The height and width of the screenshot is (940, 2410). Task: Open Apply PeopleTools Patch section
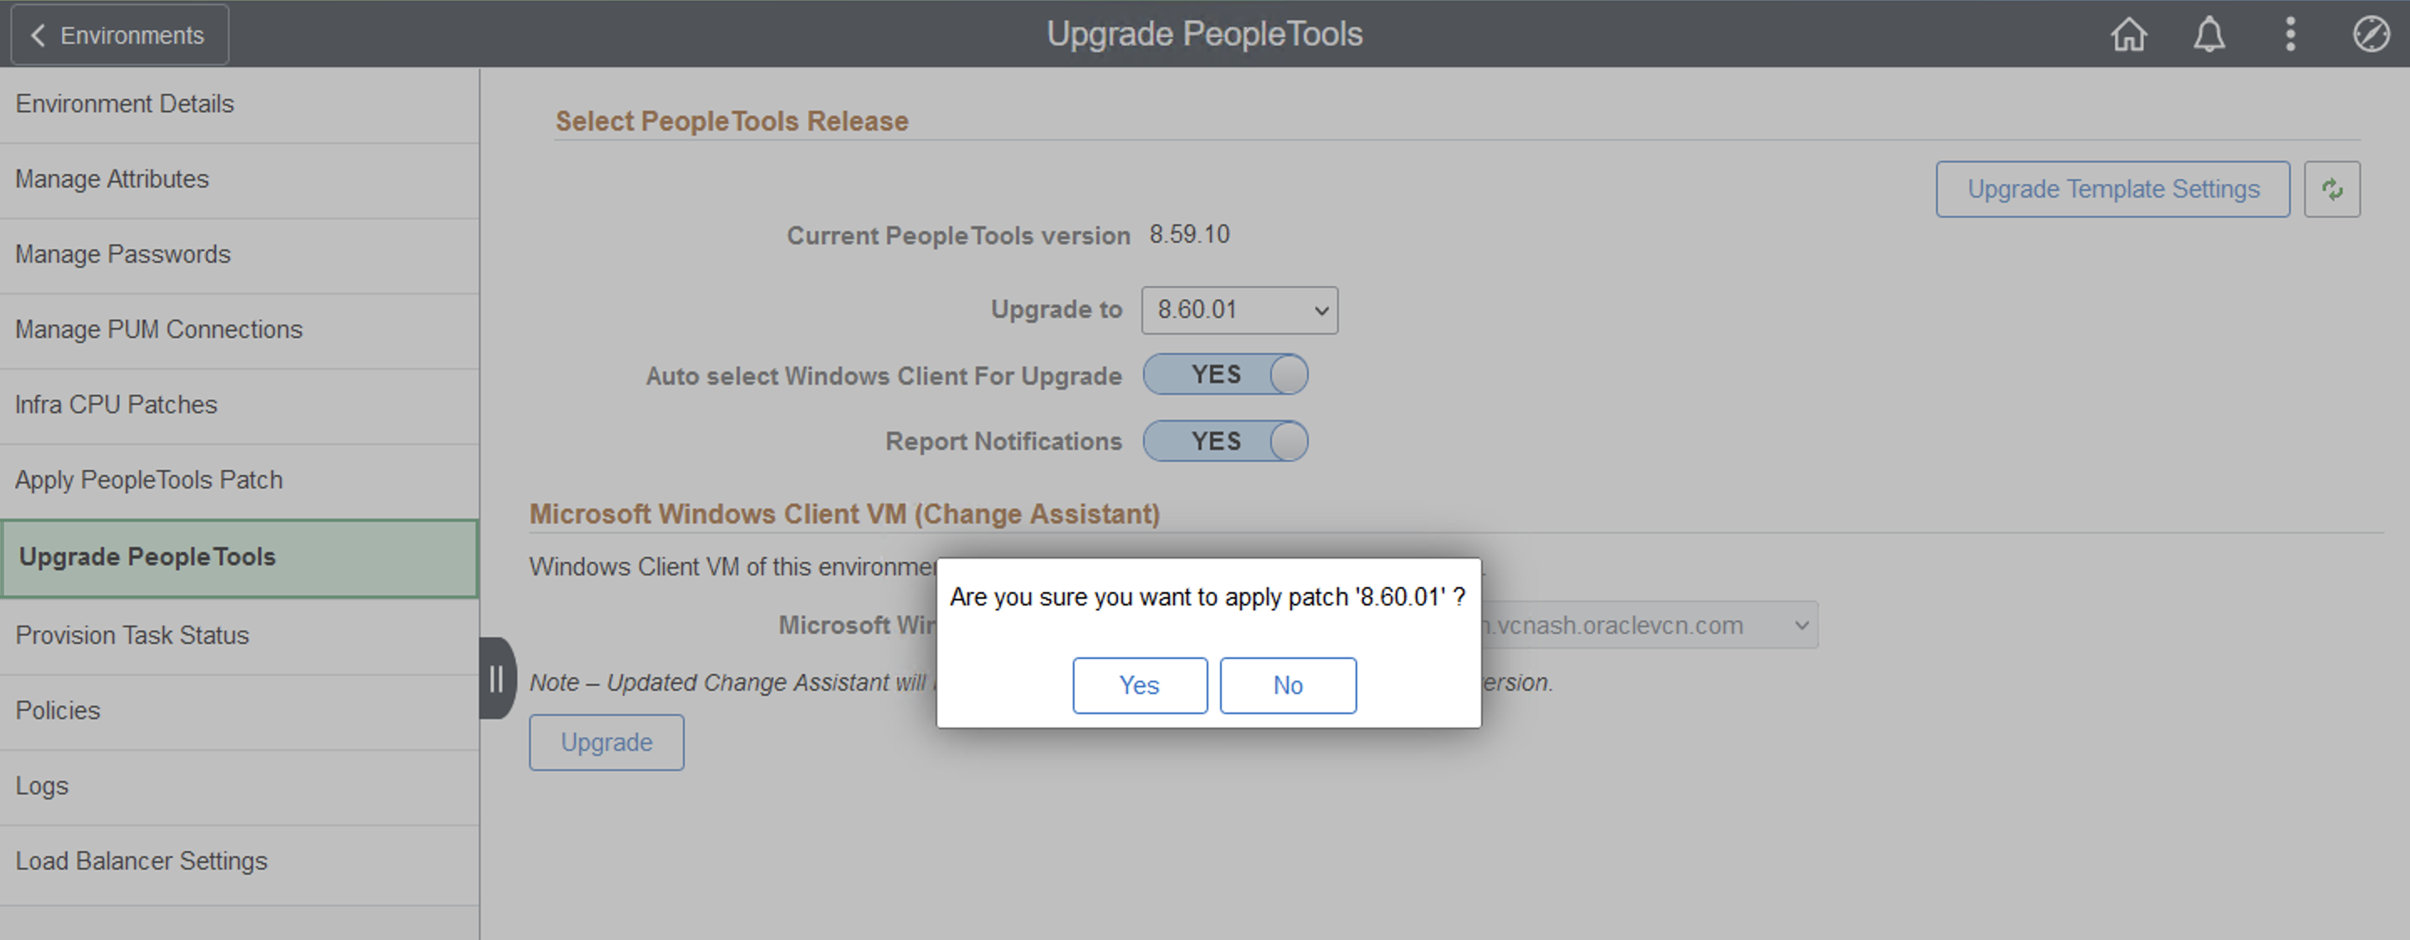(149, 479)
